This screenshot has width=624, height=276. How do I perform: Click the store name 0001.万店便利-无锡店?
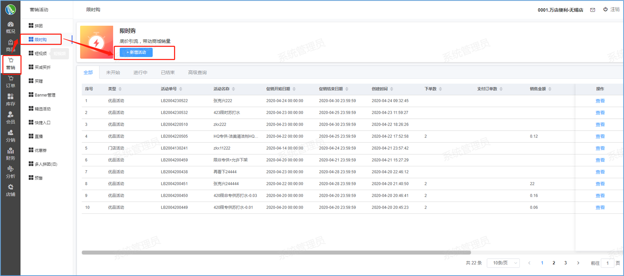pos(560,10)
